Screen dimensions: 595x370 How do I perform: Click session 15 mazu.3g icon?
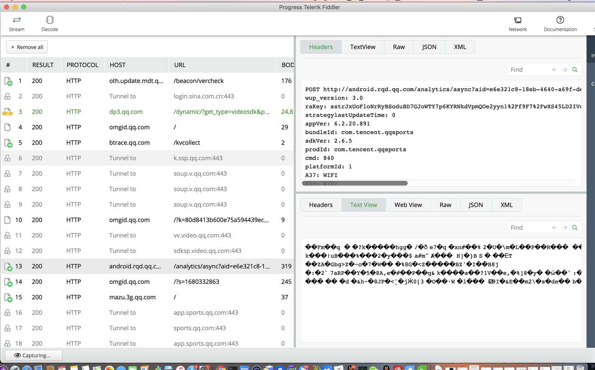8,297
